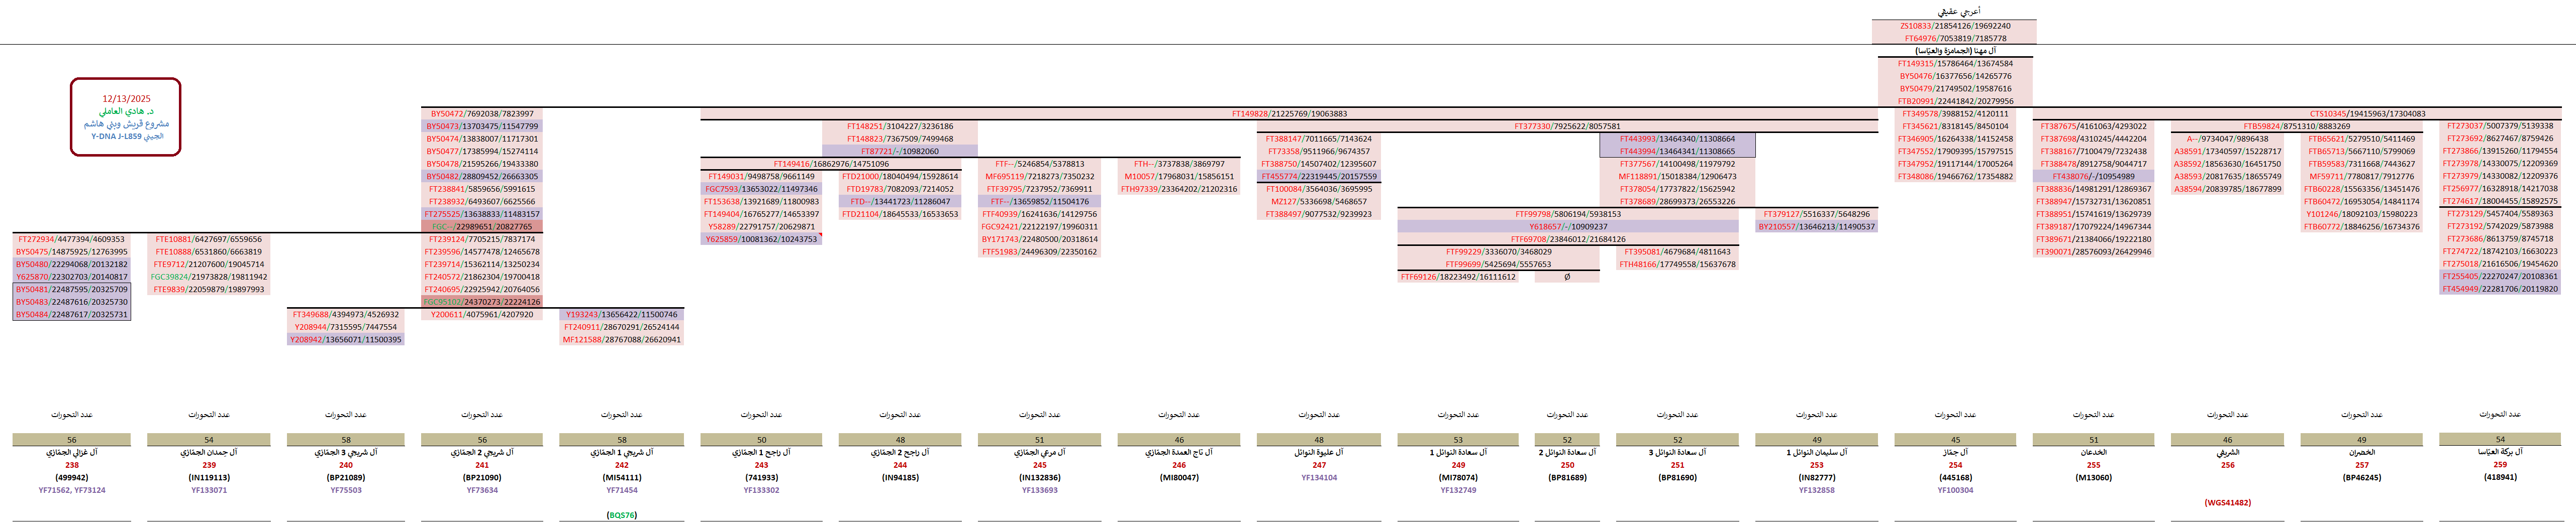This screenshot has height=526, width=2576.
Task: Click the kit ID (IN119113) label
Action: pos(209,477)
